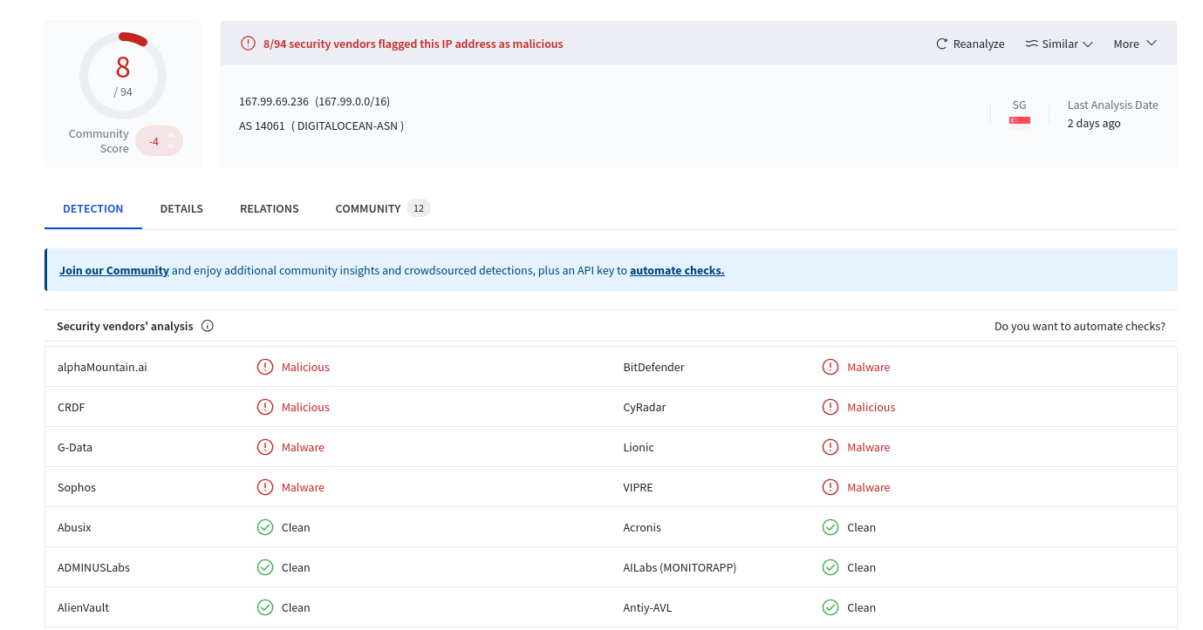The width and height of the screenshot is (1203, 630).
Task: Click the Join our Community link
Action: [113, 270]
